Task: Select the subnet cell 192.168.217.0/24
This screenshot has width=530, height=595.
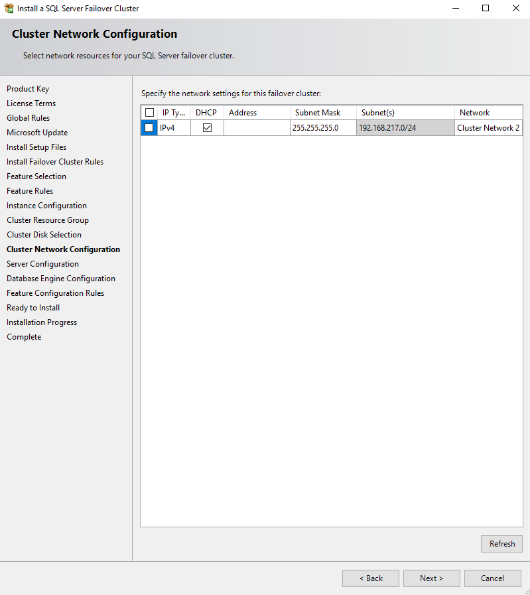Action: (405, 128)
